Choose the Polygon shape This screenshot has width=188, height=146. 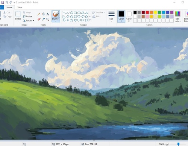tap(83, 13)
